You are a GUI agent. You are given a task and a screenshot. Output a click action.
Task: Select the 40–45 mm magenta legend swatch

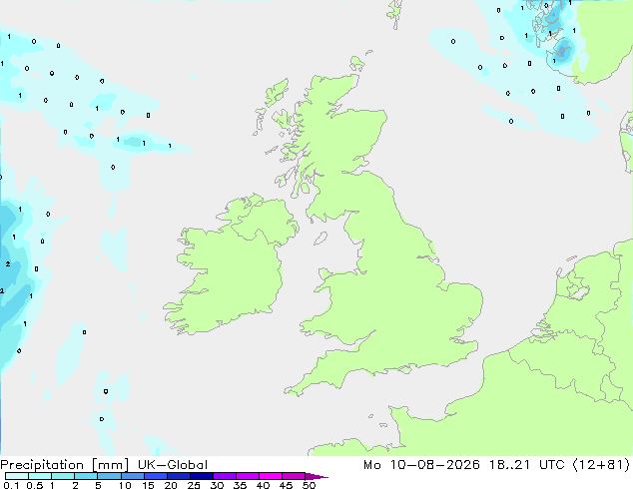271,476
